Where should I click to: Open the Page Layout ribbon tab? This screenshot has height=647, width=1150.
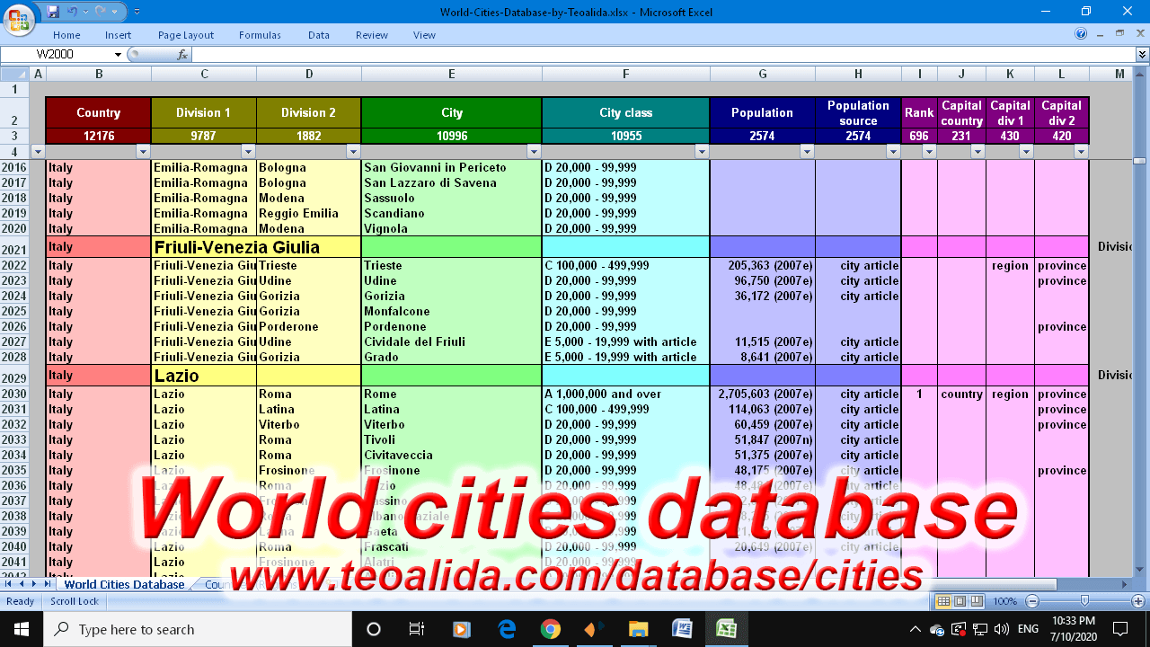[186, 35]
